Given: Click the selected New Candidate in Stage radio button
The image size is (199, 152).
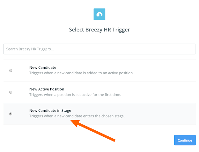Looking at the screenshot, I should click(x=11, y=114).
